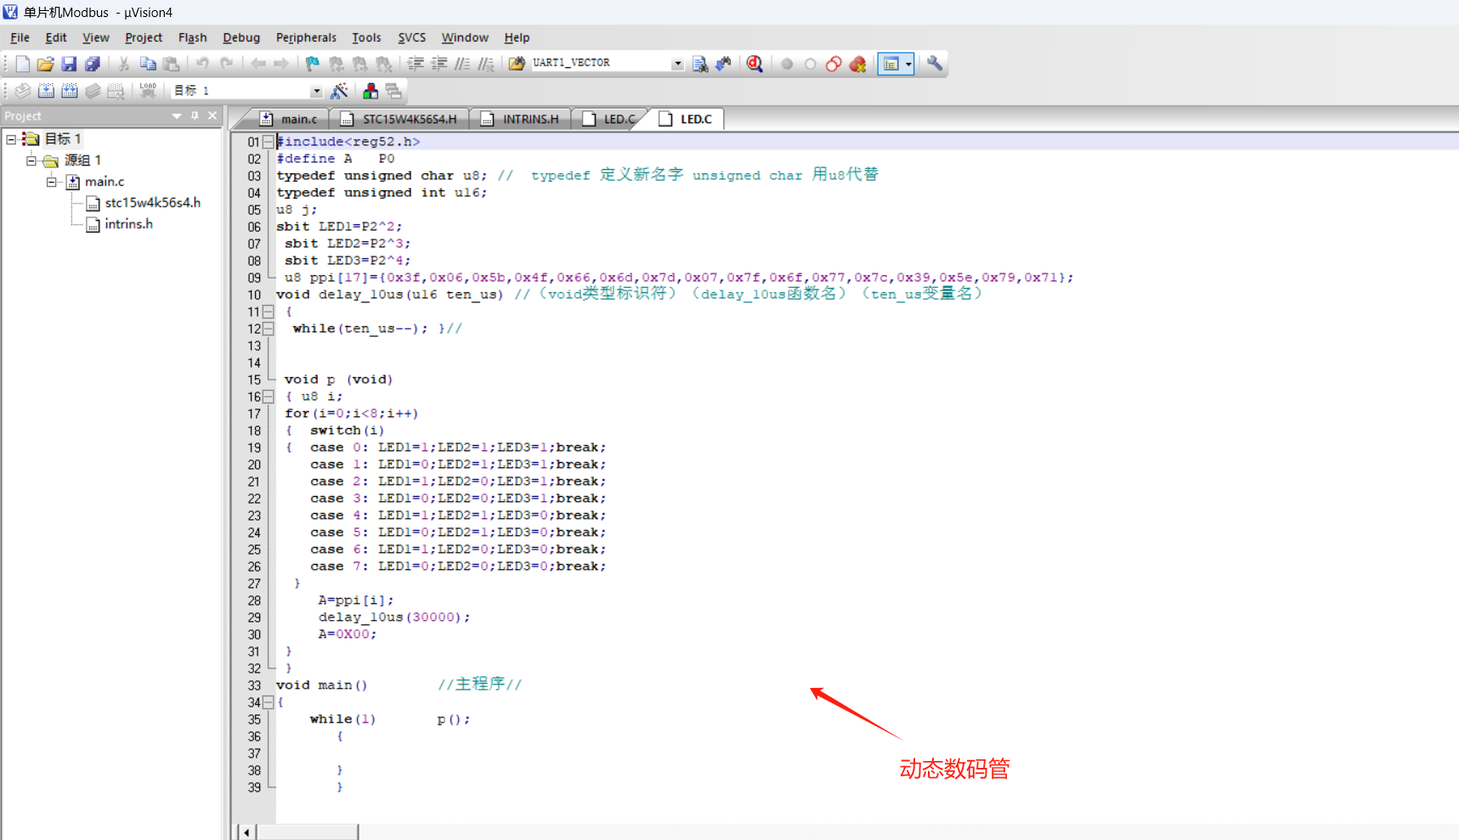Redo the last edit
Viewport: 1459px width, 840px height.
click(226, 64)
